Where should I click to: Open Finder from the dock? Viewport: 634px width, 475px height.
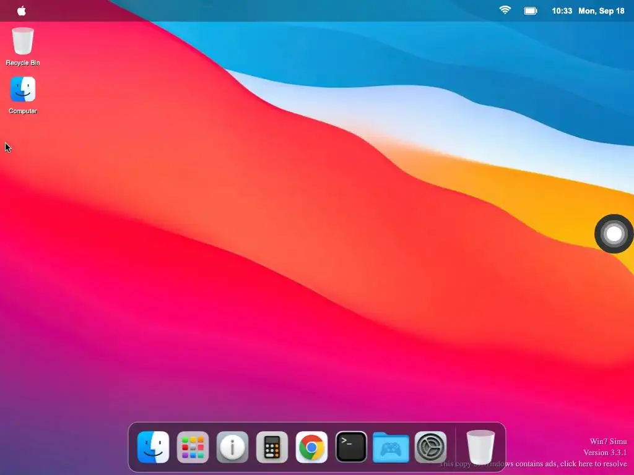(x=154, y=447)
